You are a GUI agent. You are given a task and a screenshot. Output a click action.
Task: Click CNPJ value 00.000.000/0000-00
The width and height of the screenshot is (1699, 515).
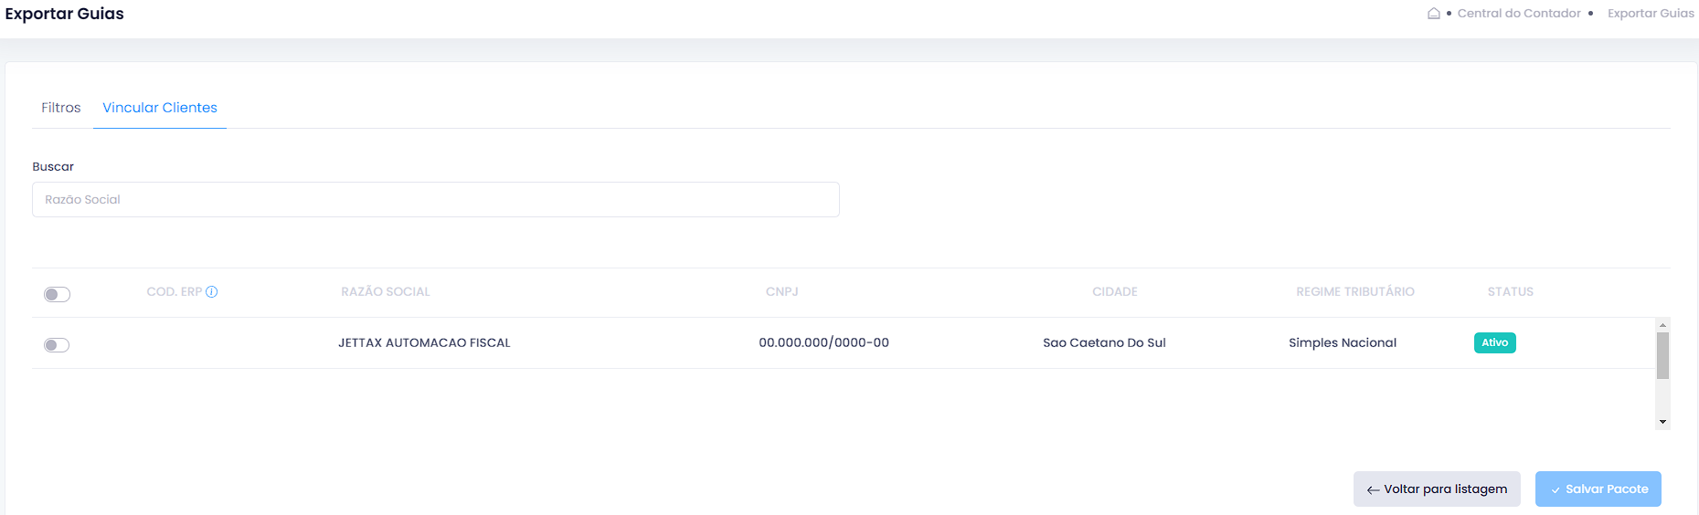coord(823,343)
